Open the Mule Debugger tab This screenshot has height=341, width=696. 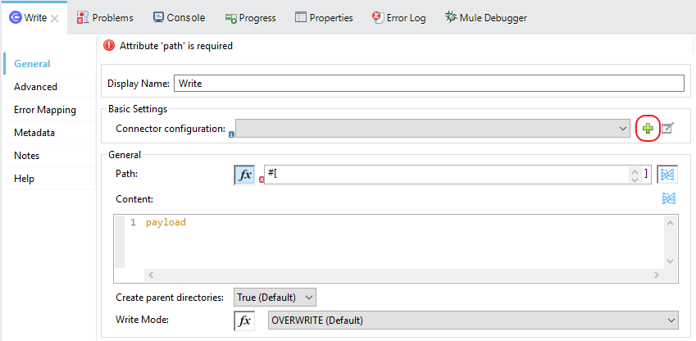(486, 18)
